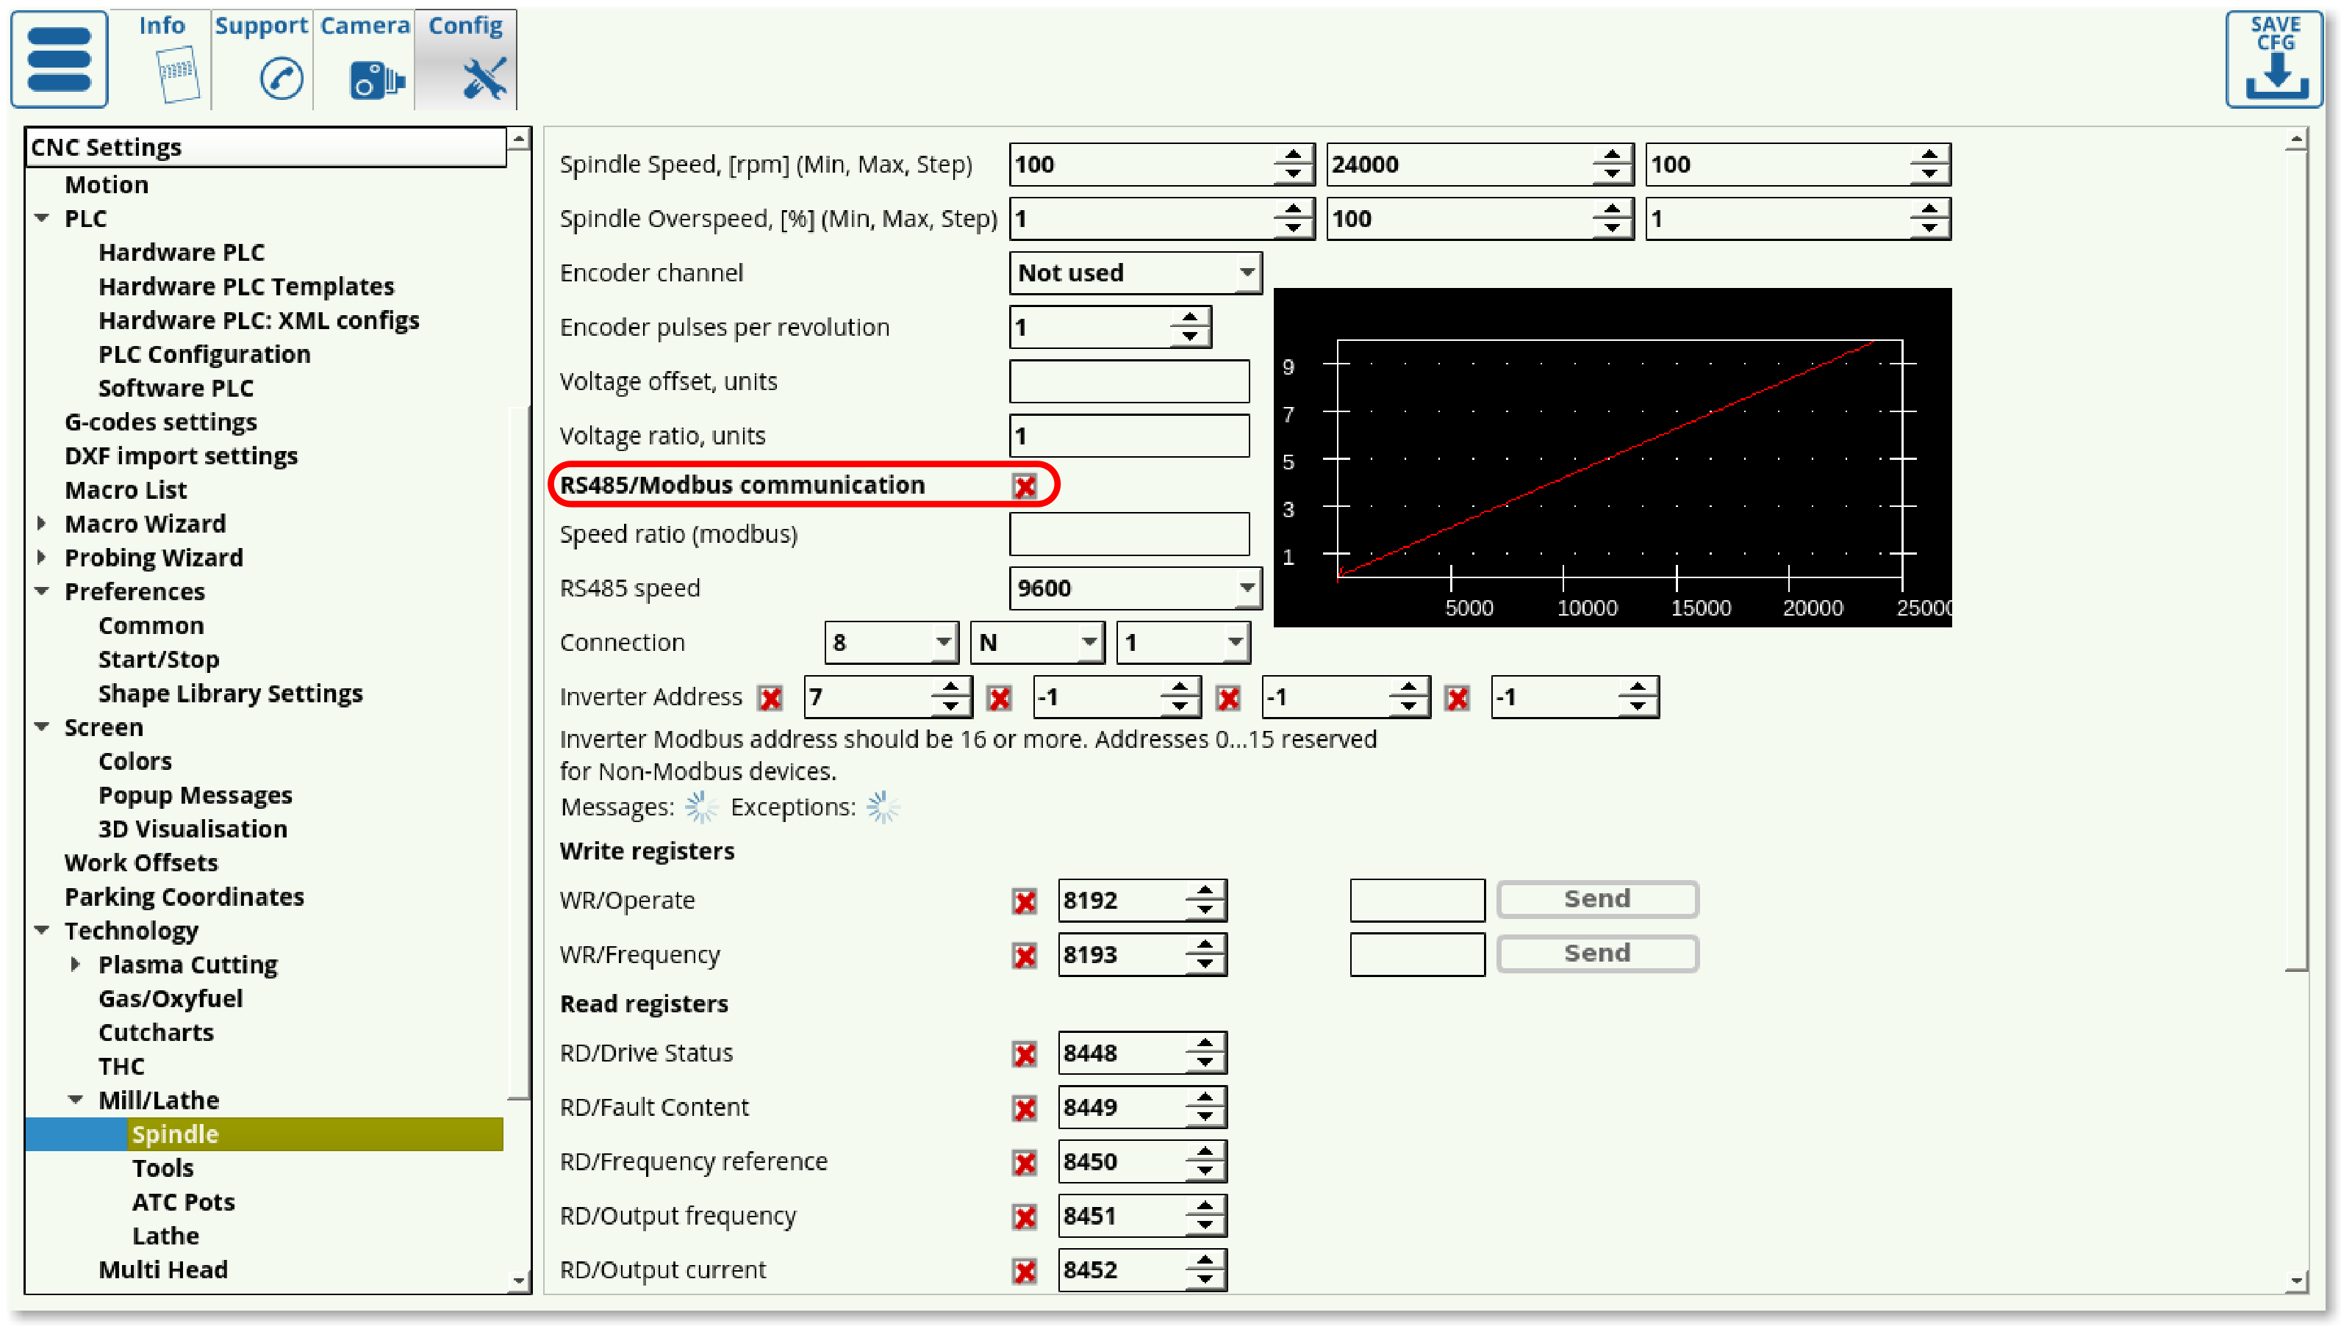This screenshot has width=2341, height=1326.
Task: Toggle the RS485/Modbus communication checkbox
Action: click(1025, 486)
